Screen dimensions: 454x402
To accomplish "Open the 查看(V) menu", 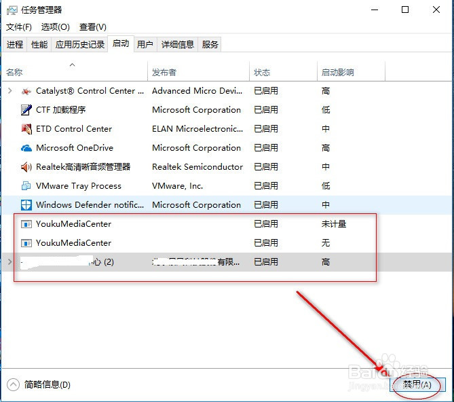I will (x=93, y=27).
